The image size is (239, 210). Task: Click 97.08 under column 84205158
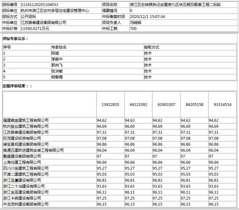(x=185, y=138)
